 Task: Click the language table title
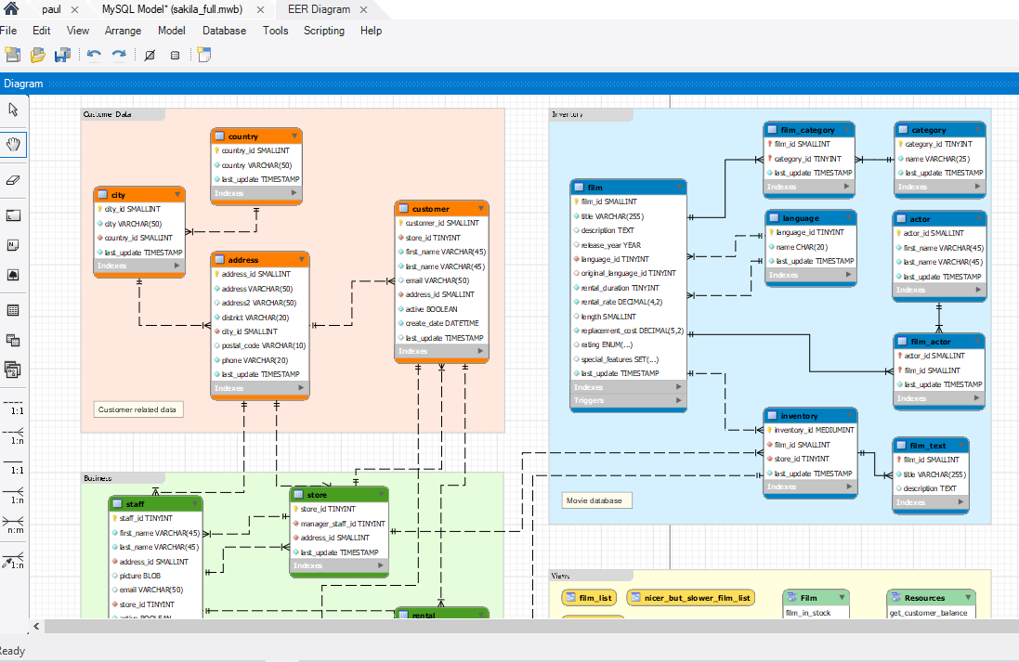coord(801,218)
